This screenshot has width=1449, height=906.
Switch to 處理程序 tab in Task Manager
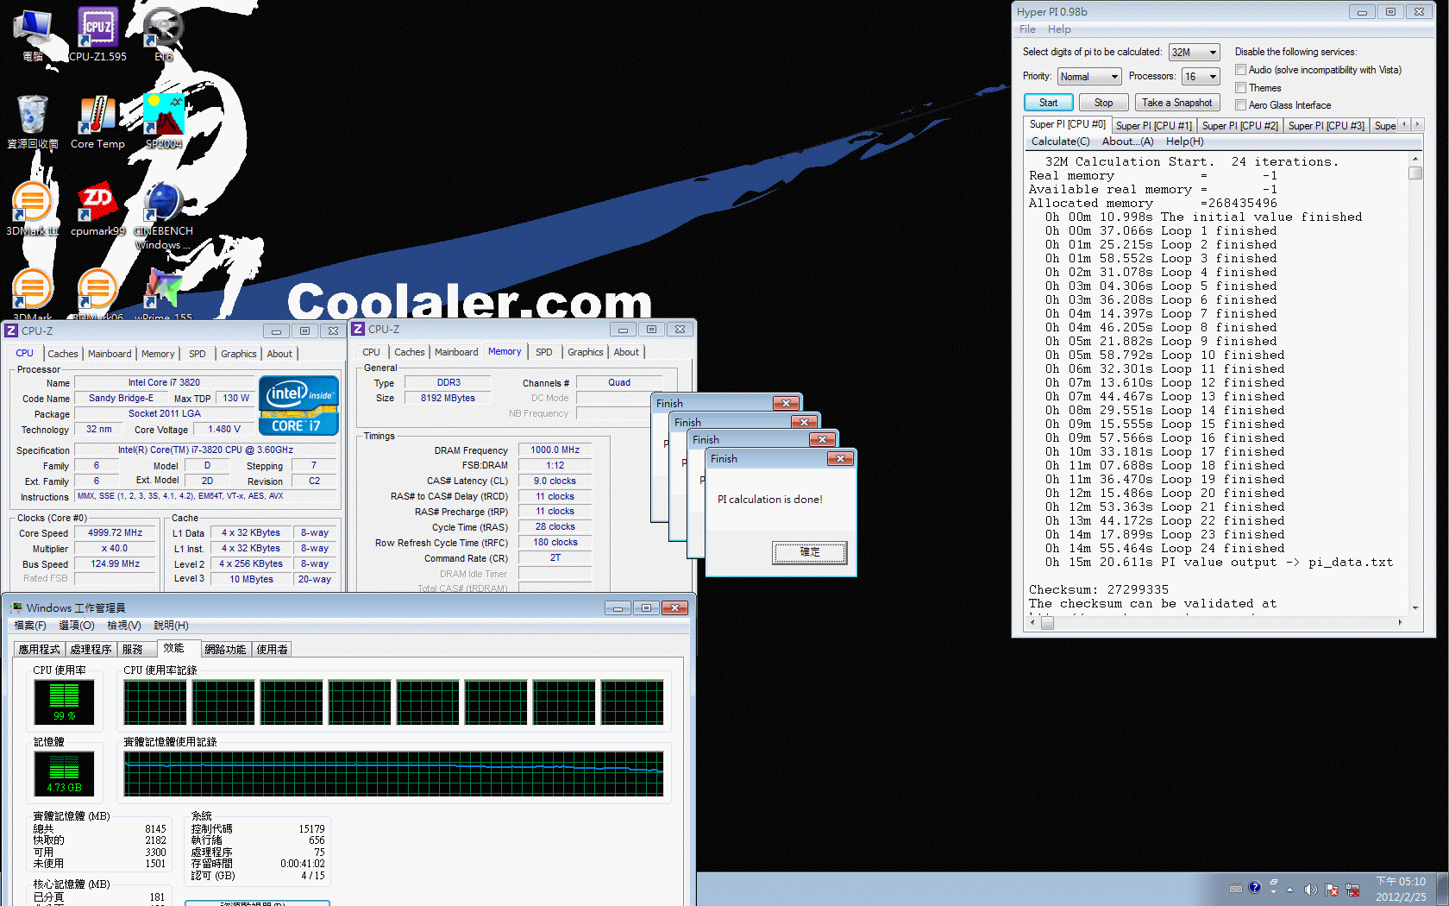[91, 649]
